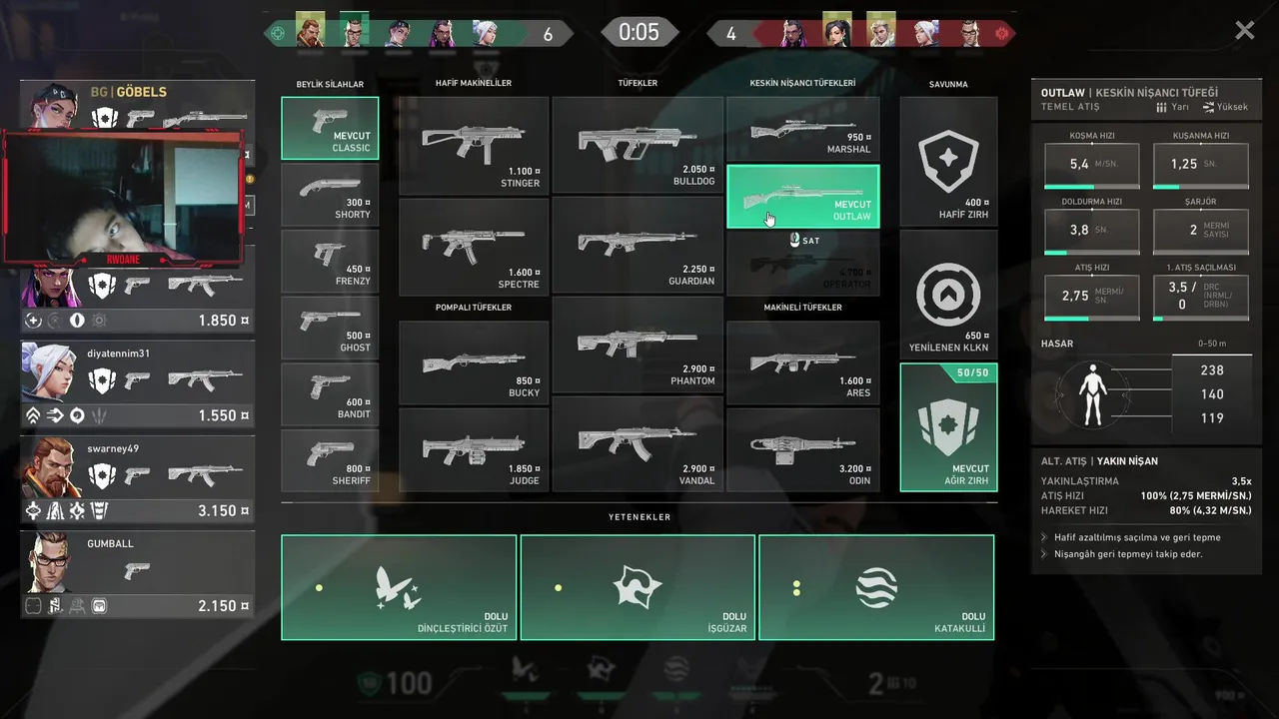The width and height of the screenshot is (1279, 719).
Task: Click the body damage value 140
Action: click(1212, 394)
